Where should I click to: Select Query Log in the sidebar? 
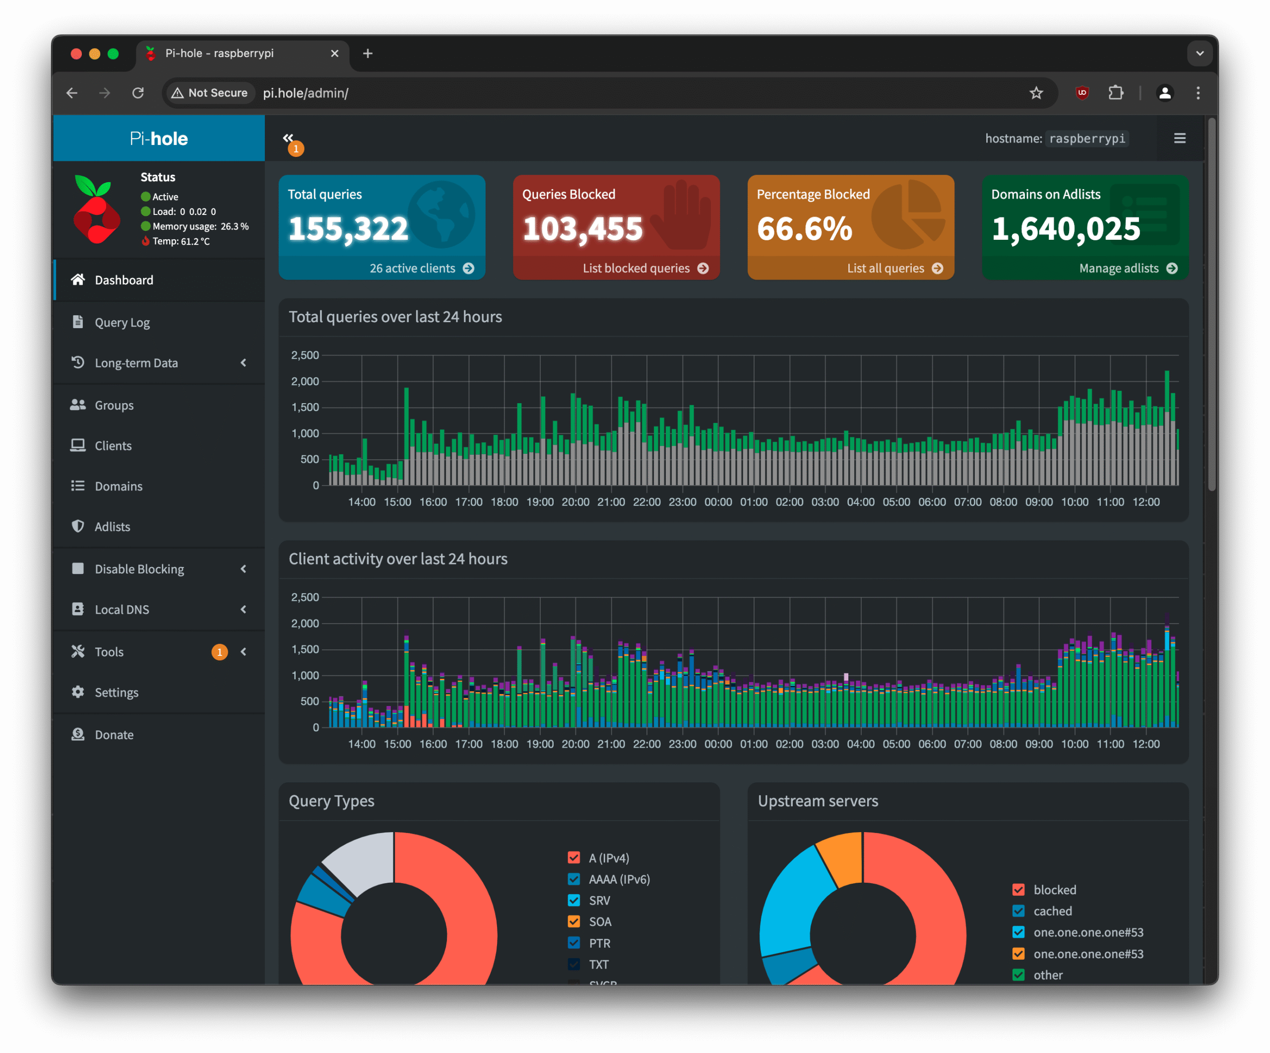tap(122, 322)
